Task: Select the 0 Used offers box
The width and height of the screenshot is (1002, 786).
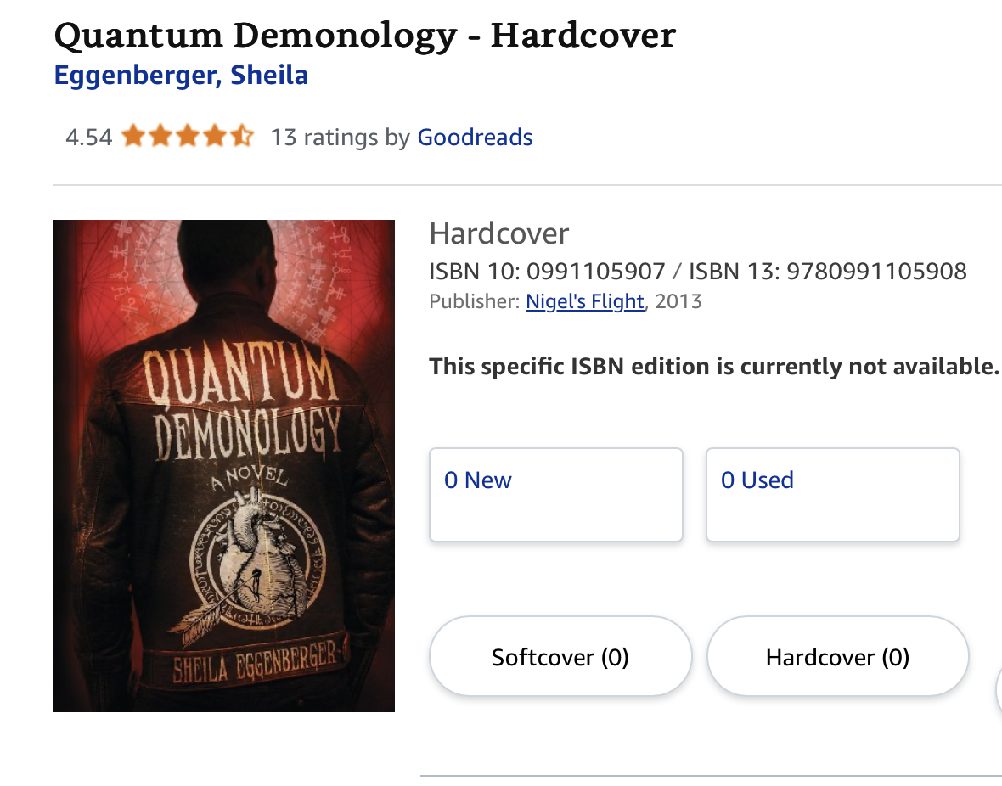Action: pyautogui.click(x=832, y=495)
